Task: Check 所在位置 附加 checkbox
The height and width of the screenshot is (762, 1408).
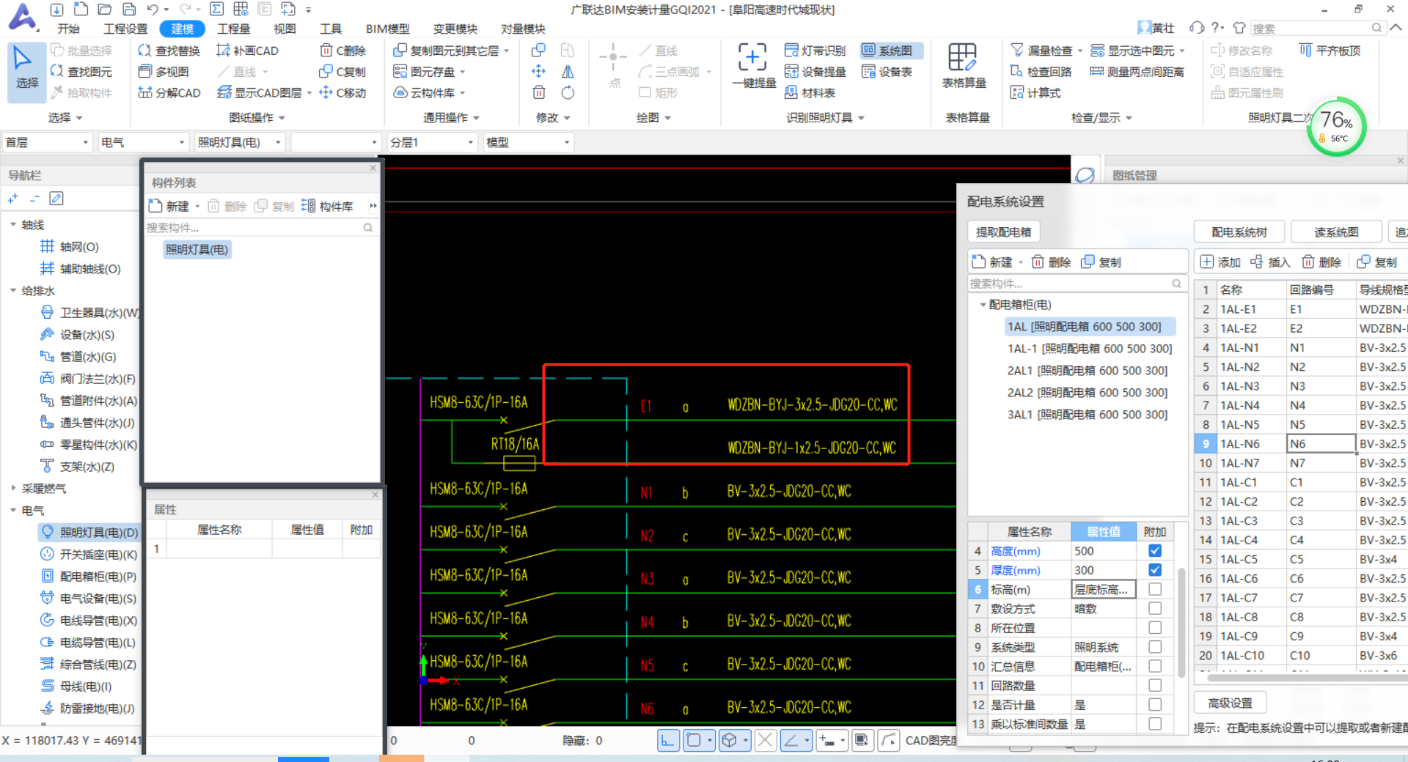Action: coord(1155,628)
